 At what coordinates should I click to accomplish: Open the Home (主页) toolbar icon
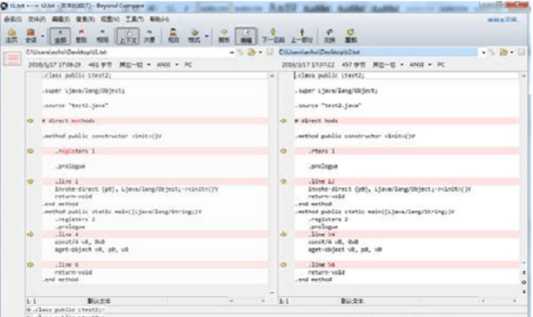(11, 36)
